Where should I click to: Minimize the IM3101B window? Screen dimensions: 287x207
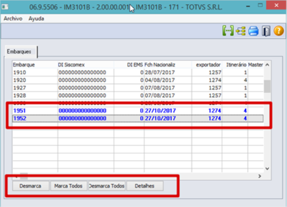[248, 6]
